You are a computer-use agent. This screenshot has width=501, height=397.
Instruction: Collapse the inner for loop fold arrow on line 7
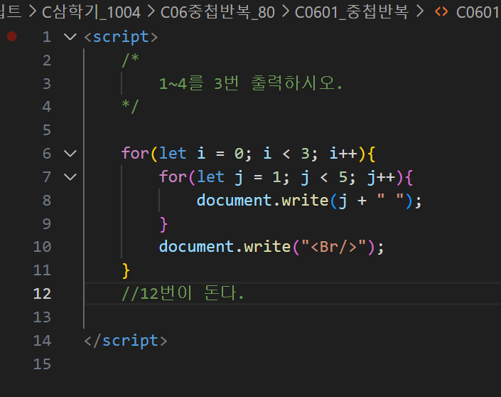(x=70, y=177)
